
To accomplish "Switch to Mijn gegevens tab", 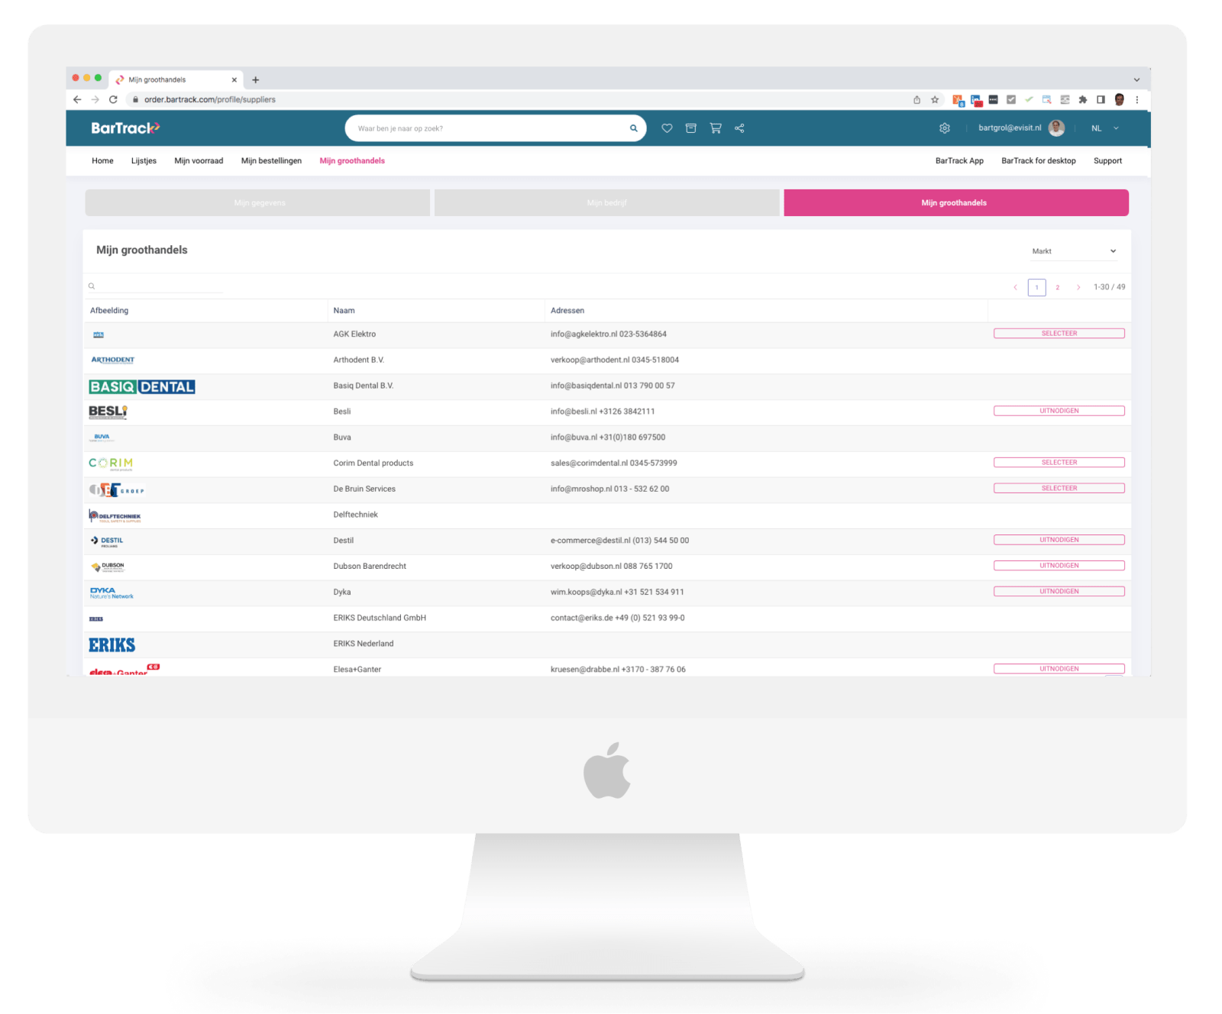I will click(257, 203).
